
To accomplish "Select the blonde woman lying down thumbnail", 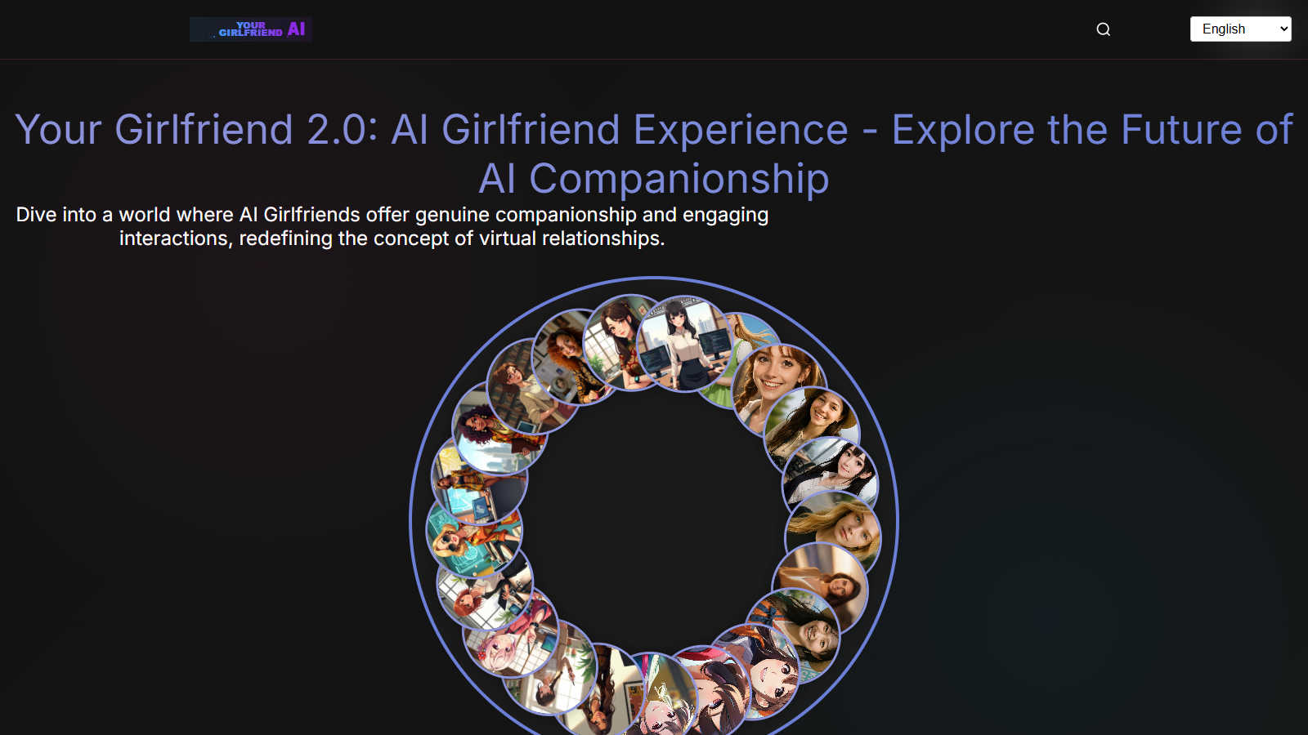I will coord(833,537).
